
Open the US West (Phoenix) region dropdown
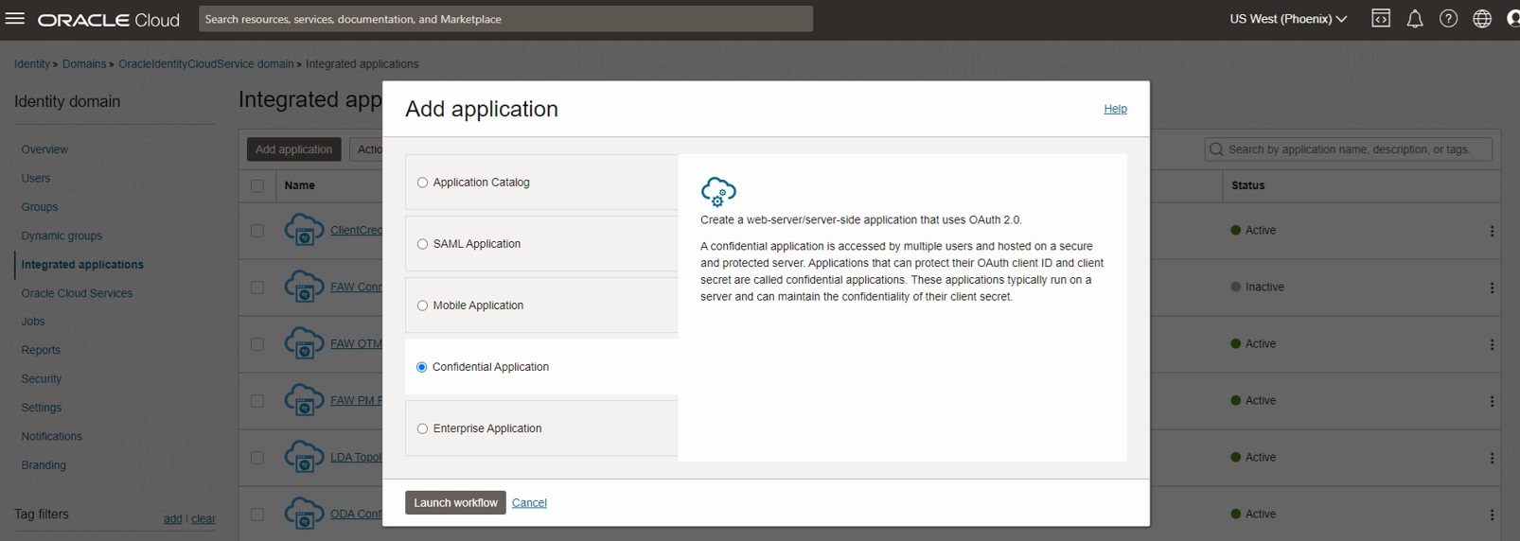point(1288,19)
